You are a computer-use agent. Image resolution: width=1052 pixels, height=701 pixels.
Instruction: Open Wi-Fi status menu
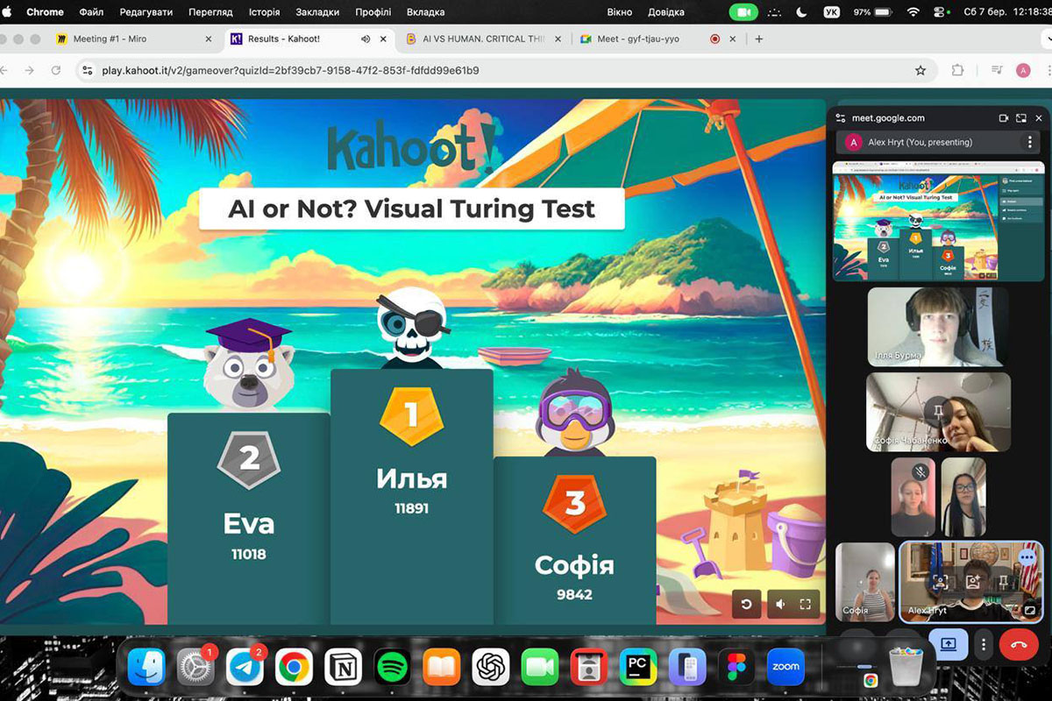(x=913, y=12)
